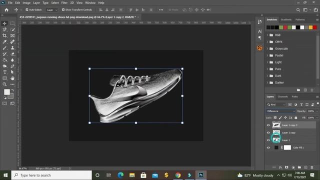Select the Rectangle shape tool
Image resolution: width=320 pixels, height=180 pixels.
click(x=4, y=78)
